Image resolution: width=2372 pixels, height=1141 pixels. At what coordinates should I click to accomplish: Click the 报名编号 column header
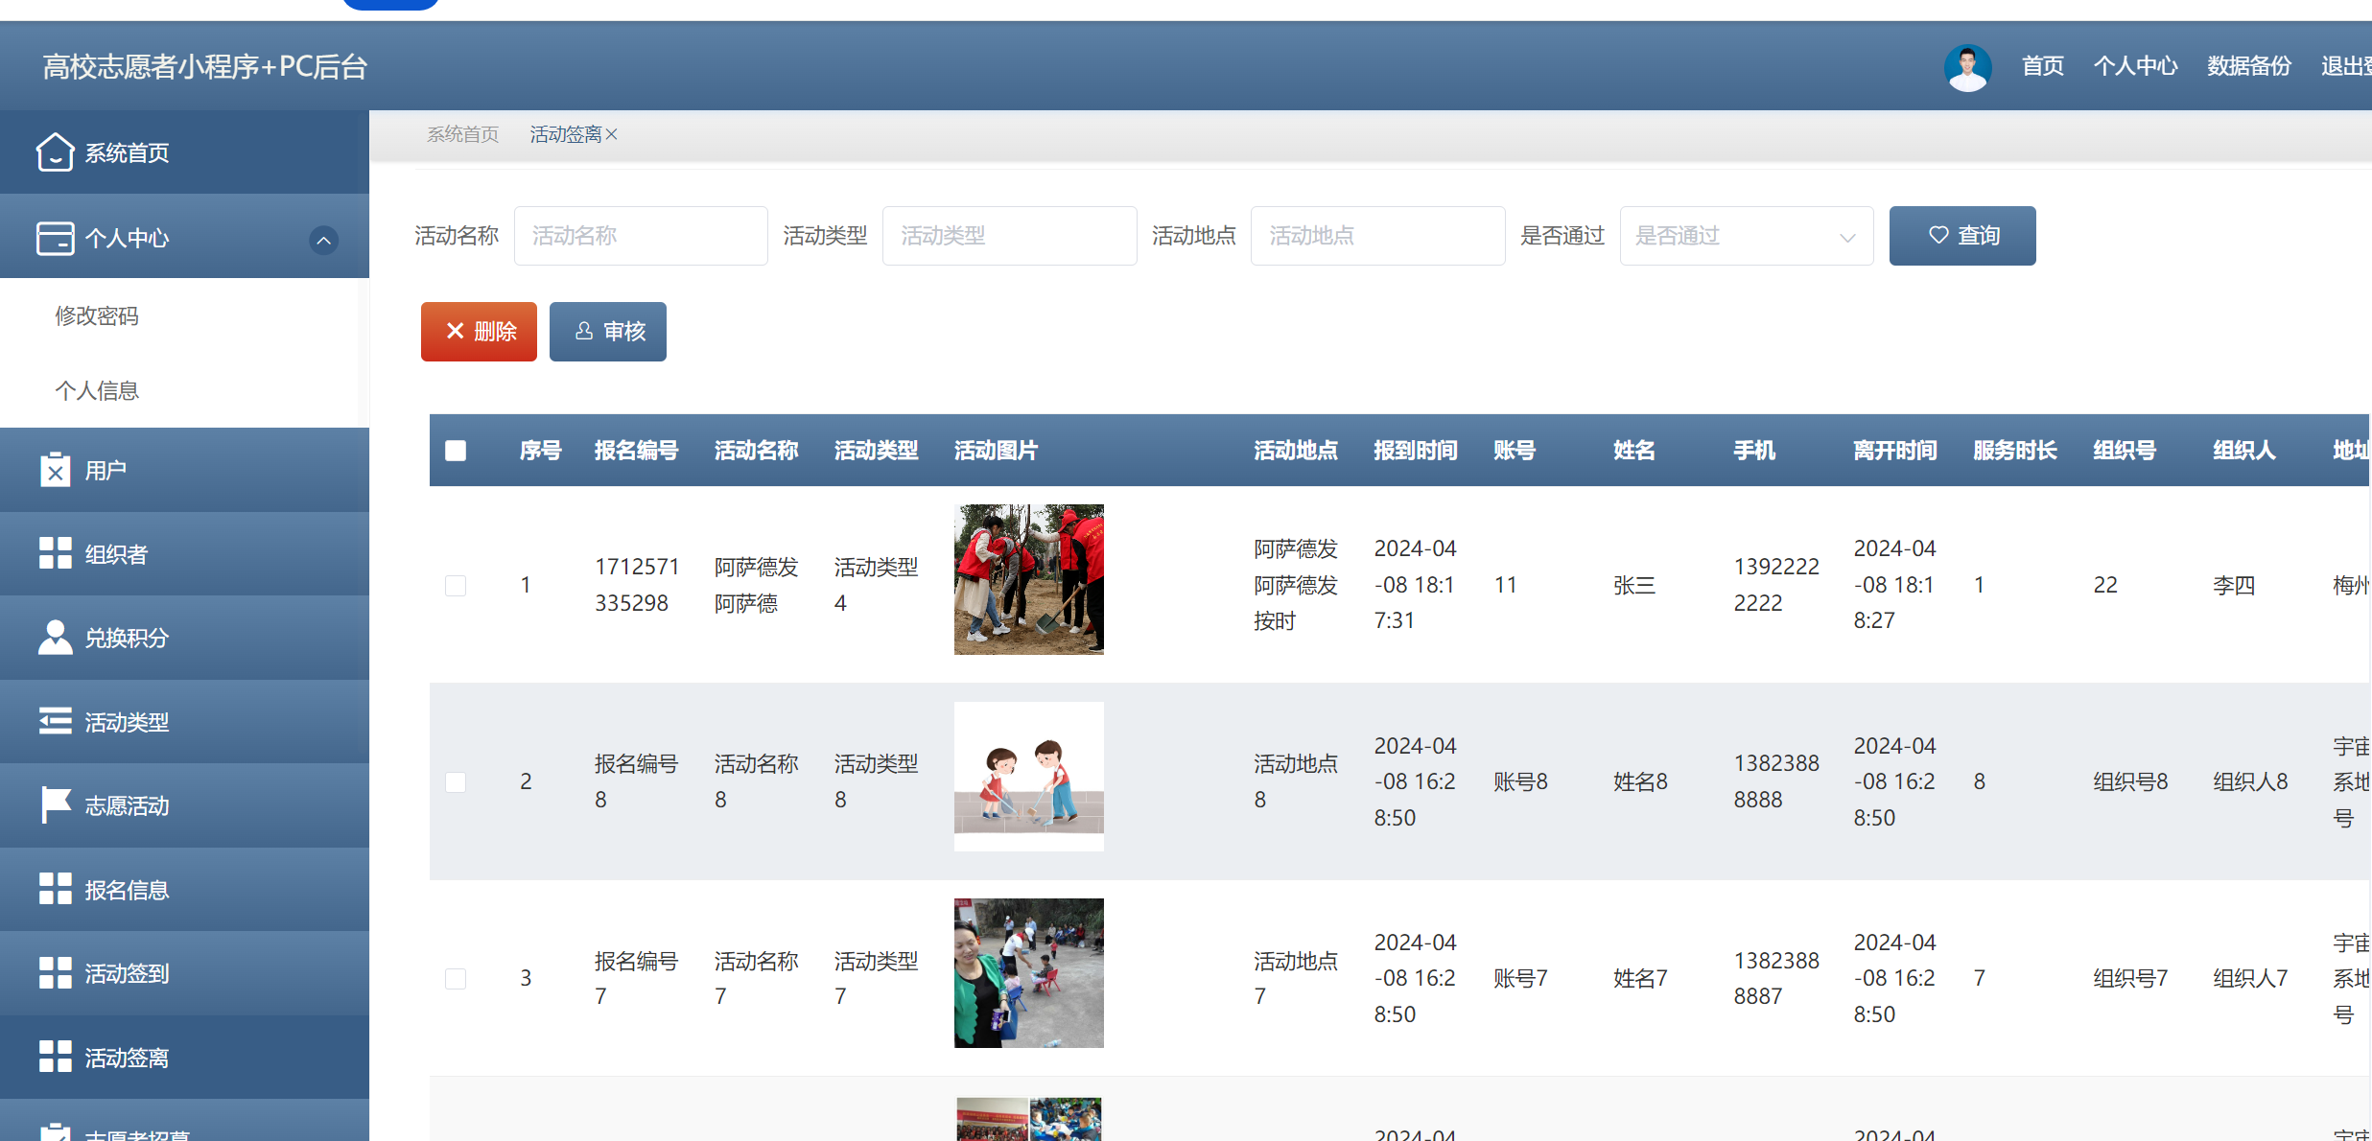[x=636, y=450]
